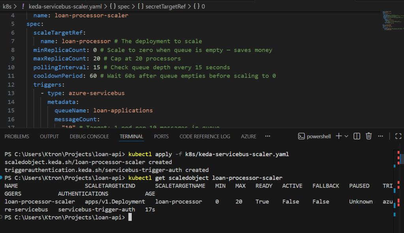Select the PORTS panel tab
Image resolution: width=404 pixels, height=233 pixels.
point(161,136)
